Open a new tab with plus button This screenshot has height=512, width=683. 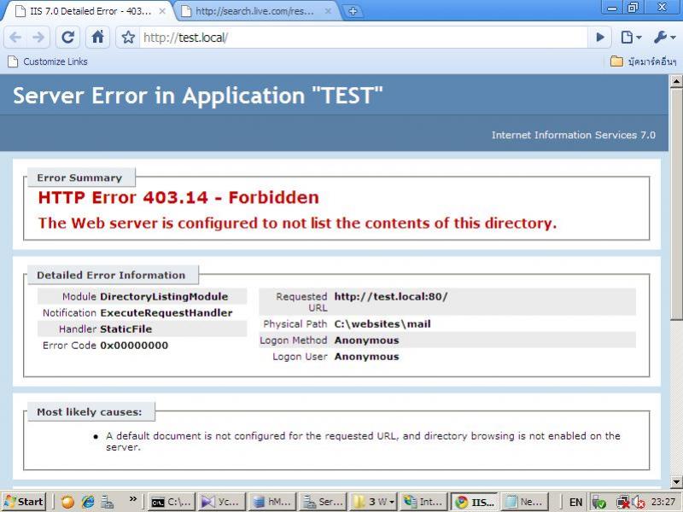353,11
